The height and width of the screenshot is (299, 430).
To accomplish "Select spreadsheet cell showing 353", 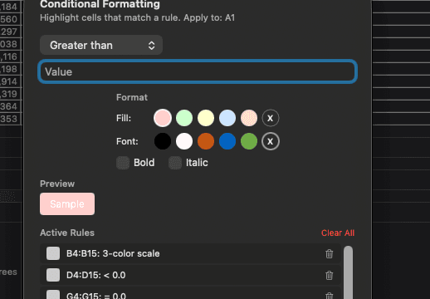I will pos(10,119).
